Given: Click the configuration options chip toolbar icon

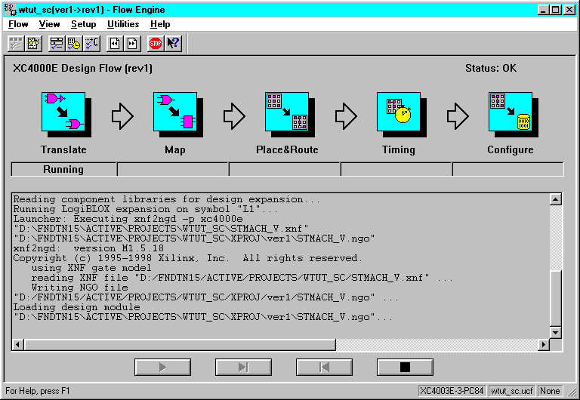Looking at the screenshot, I should click(91, 44).
